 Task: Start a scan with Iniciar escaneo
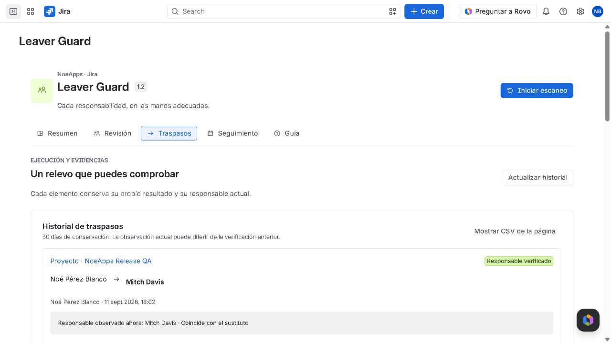pos(537,91)
